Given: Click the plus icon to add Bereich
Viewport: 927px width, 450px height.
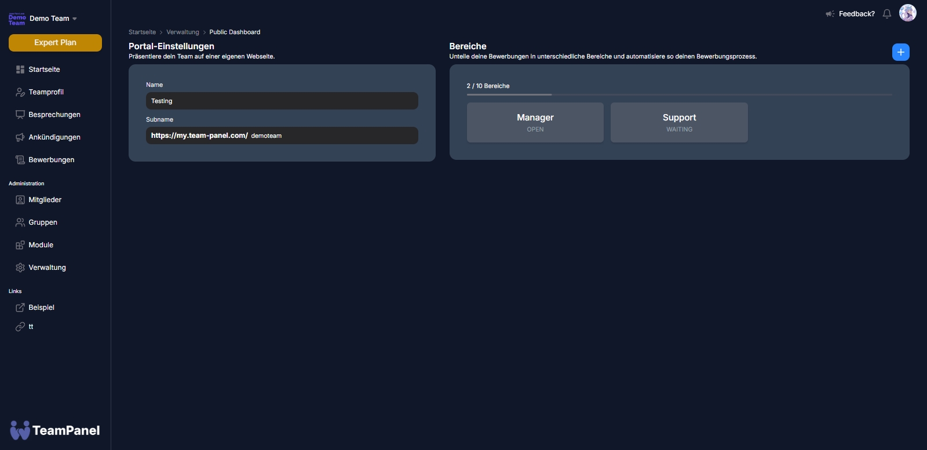Looking at the screenshot, I should tap(900, 52).
